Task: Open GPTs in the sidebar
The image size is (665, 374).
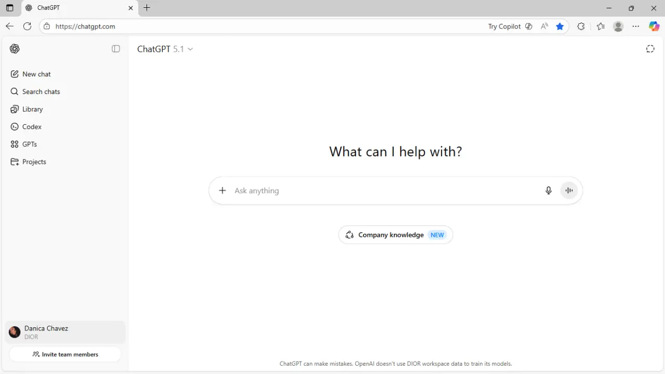Action: (x=65, y=144)
